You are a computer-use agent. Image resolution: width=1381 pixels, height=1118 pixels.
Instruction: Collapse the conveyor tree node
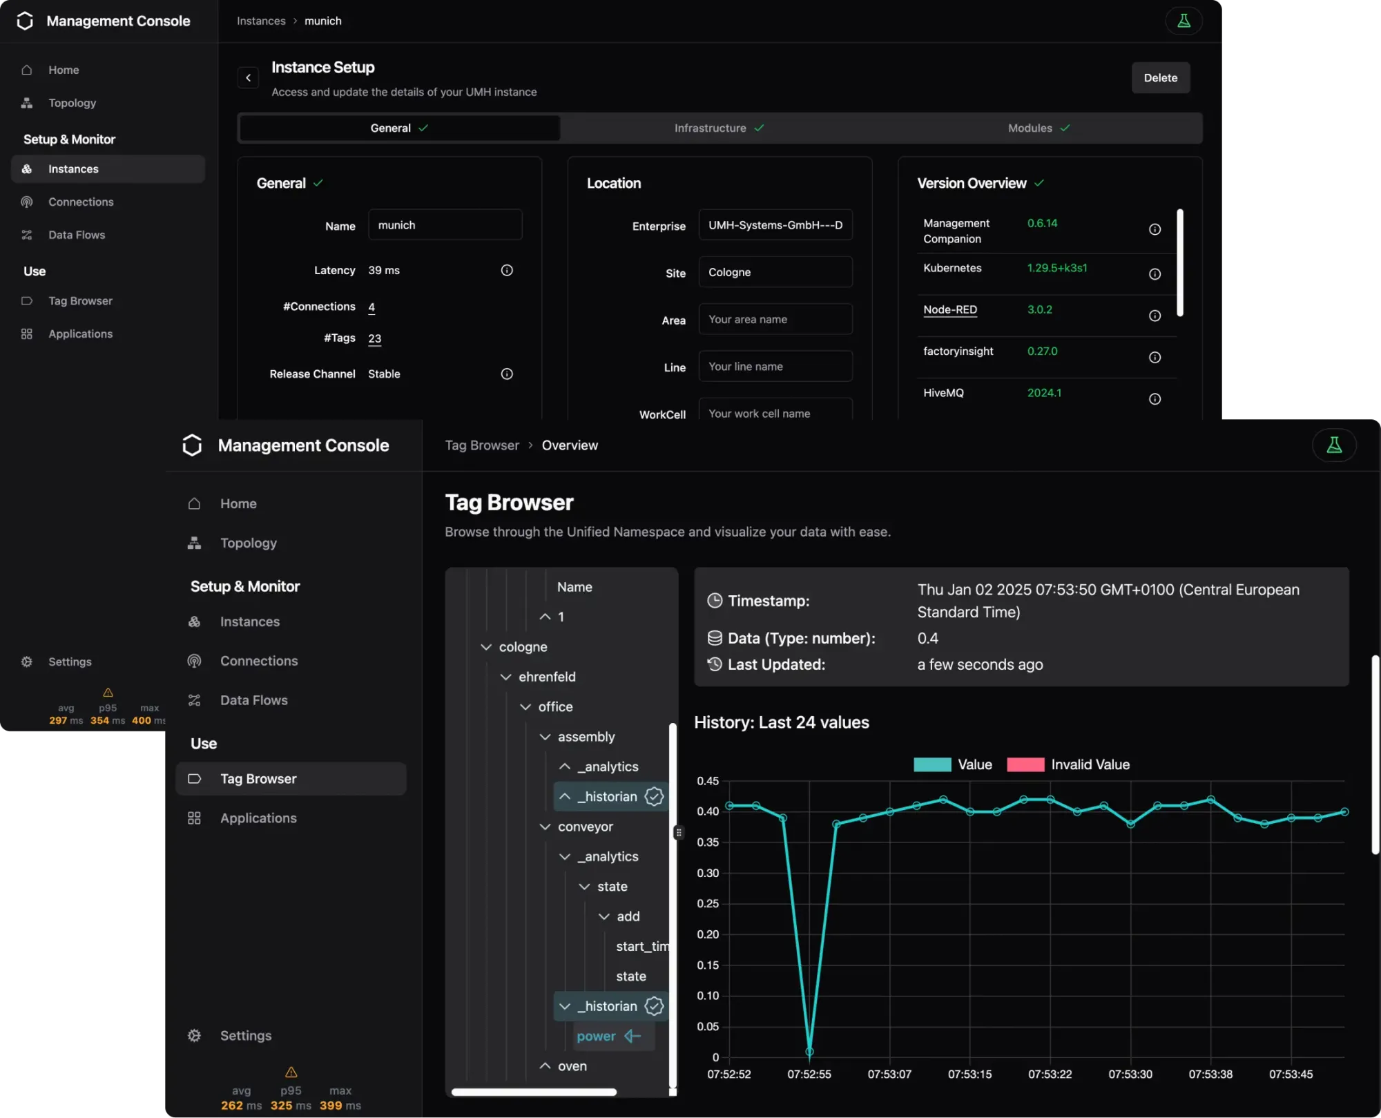[545, 827]
